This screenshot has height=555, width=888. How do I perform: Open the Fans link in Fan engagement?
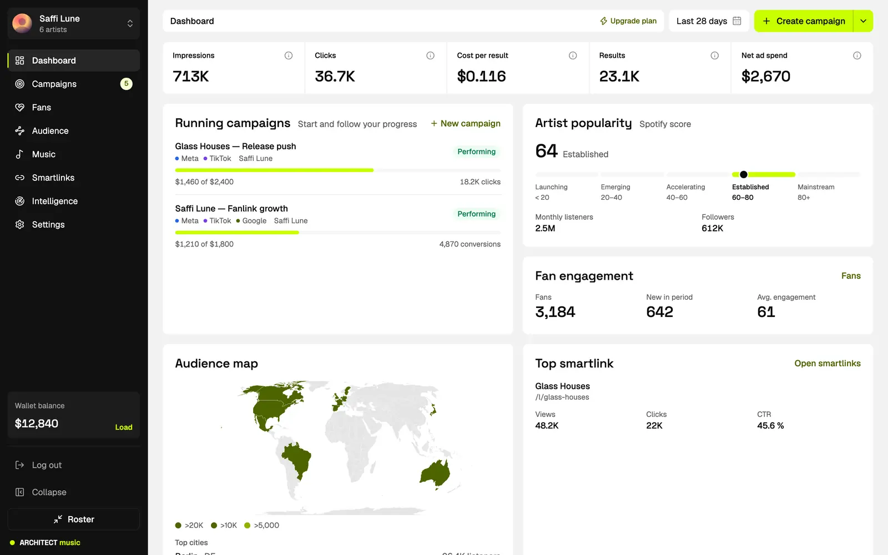(851, 276)
